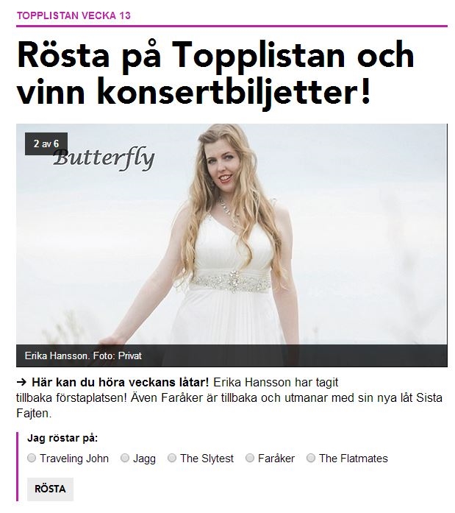The image size is (455, 513).
Task: Open the Här kan du höra veckans låtar link
Action: click(x=121, y=382)
